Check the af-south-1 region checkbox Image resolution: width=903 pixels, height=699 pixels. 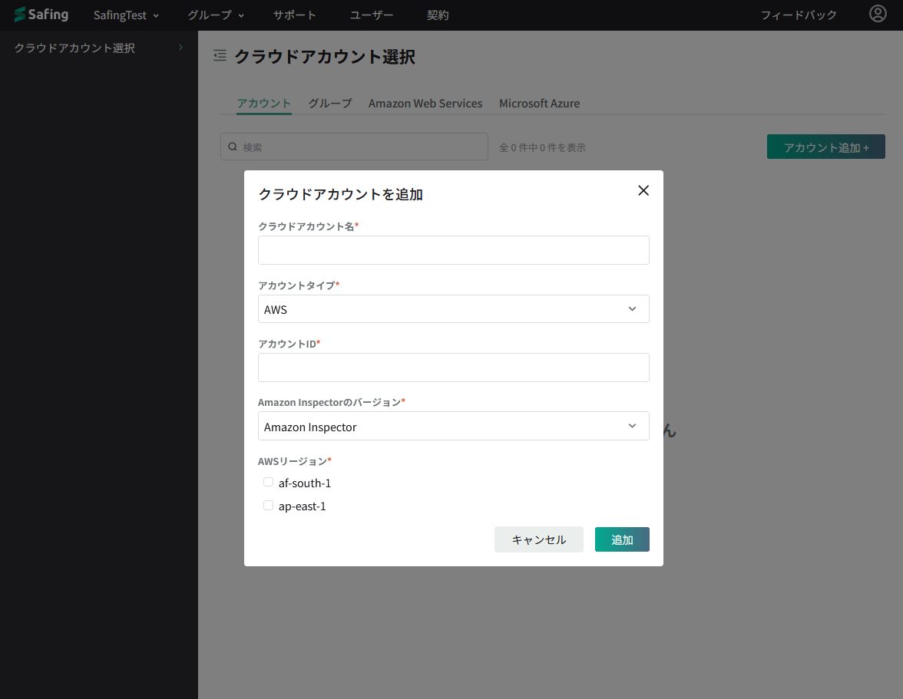coord(269,482)
